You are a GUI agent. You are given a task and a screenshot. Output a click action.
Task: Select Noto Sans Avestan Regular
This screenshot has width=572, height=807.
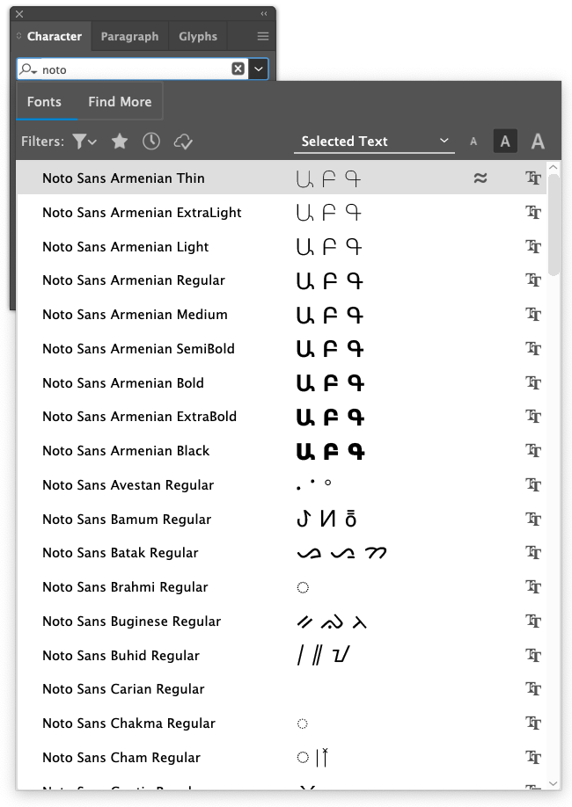click(281, 484)
